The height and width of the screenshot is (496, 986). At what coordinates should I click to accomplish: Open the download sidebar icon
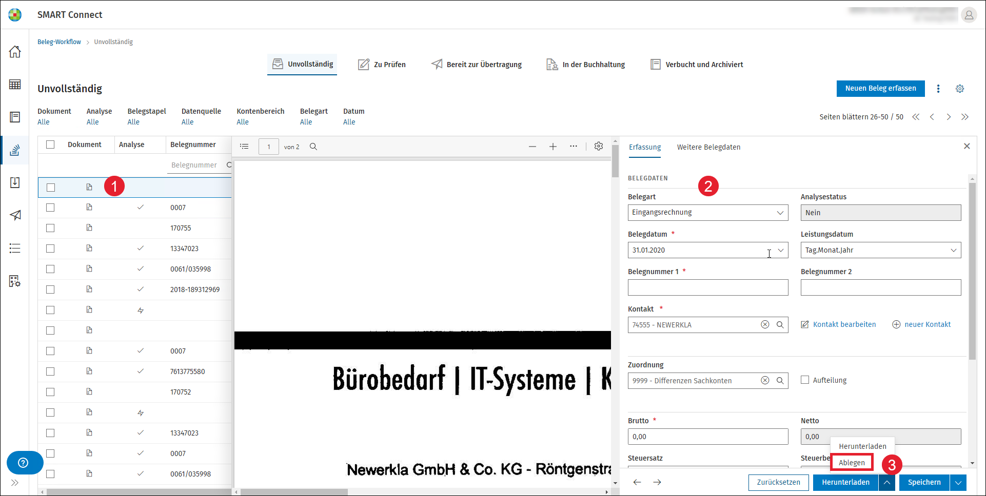(x=15, y=183)
